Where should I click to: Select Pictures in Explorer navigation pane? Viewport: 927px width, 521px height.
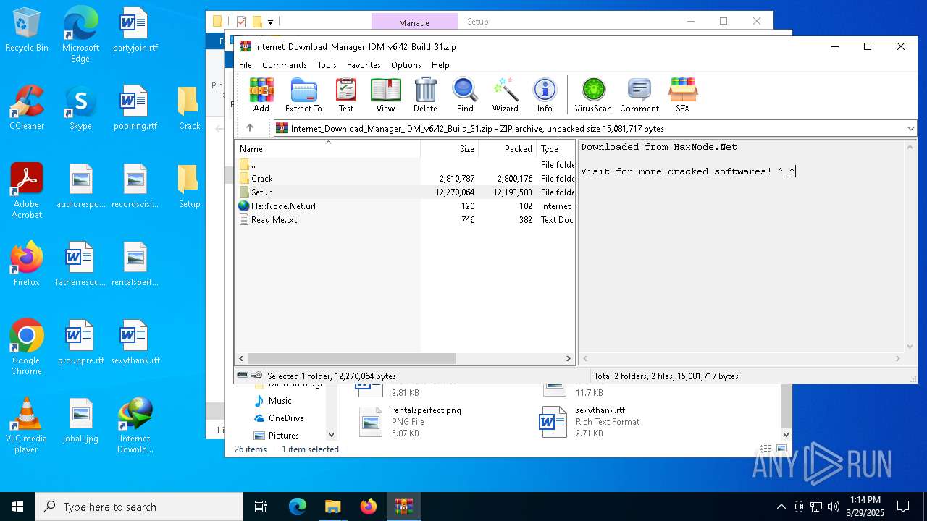(x=284, y=436)
